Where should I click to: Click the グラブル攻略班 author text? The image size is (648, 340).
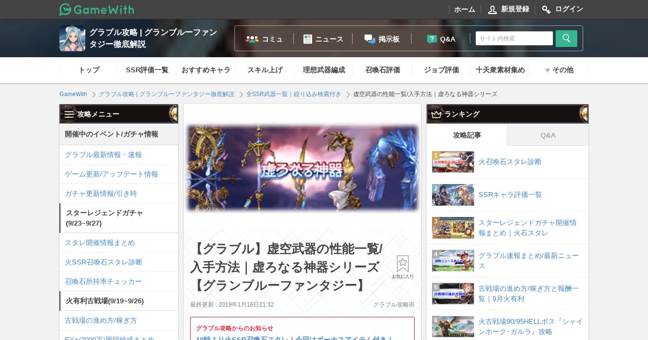394,304
